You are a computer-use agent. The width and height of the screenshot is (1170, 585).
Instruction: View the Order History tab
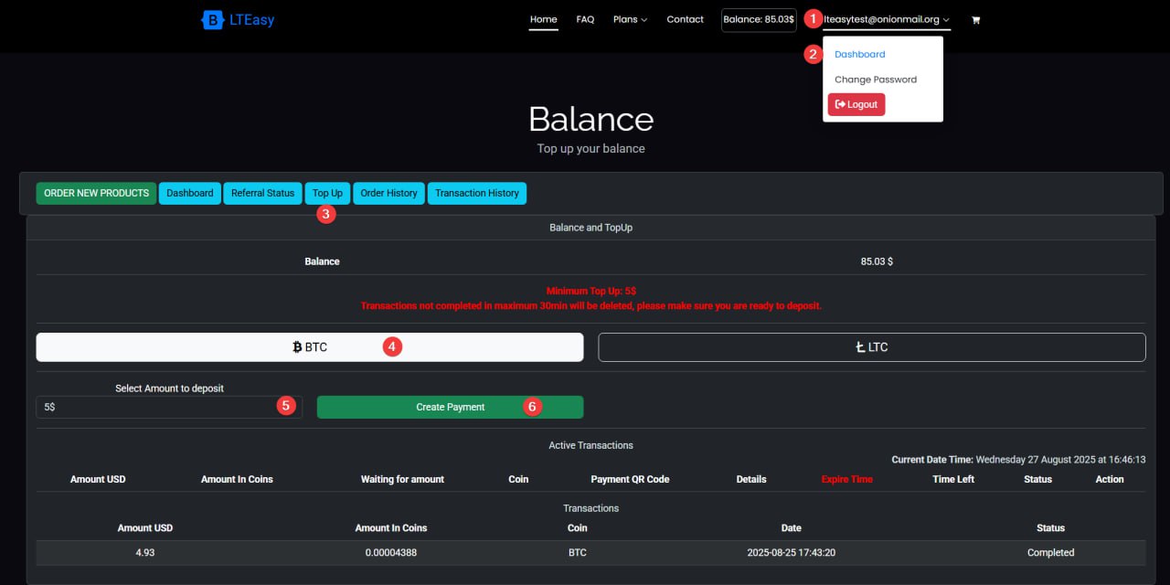coord(388,193)
